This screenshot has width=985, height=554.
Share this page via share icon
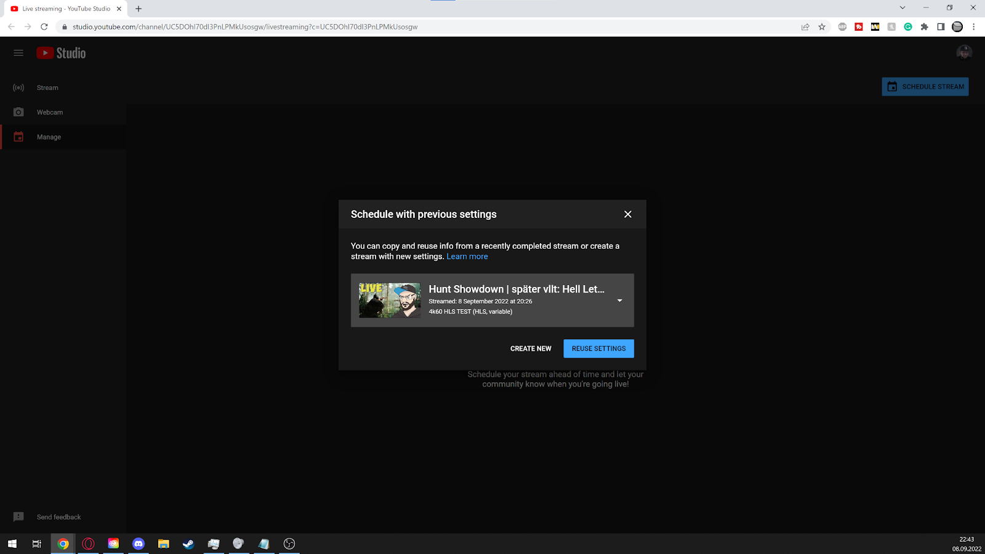[x=805, y=26]
